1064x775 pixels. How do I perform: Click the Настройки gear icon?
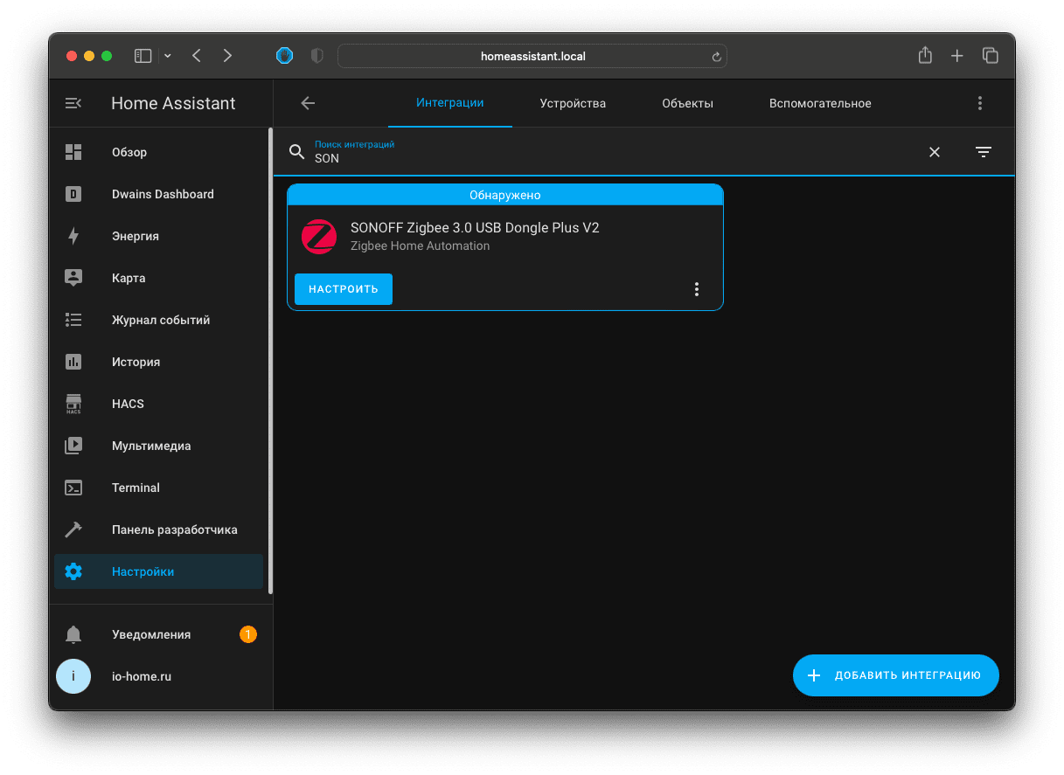click(x=73, y=571)
